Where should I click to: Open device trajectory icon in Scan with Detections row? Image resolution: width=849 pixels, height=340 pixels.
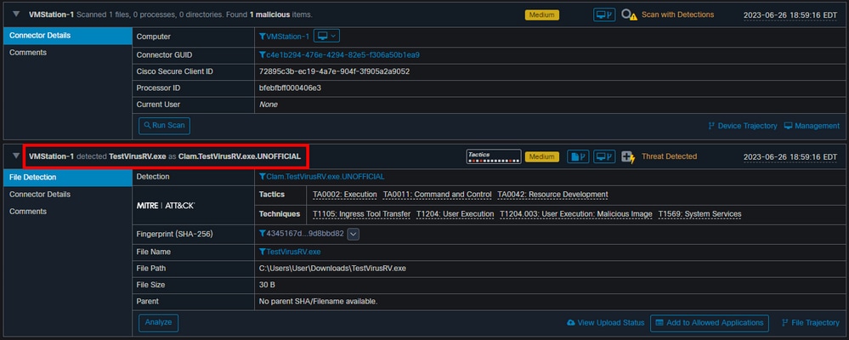pos(604,14)
